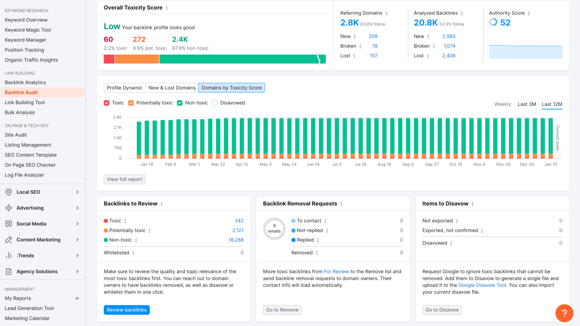
Task: Click the Content Marketing pencil icon
Action: click(x=9, y=240)
